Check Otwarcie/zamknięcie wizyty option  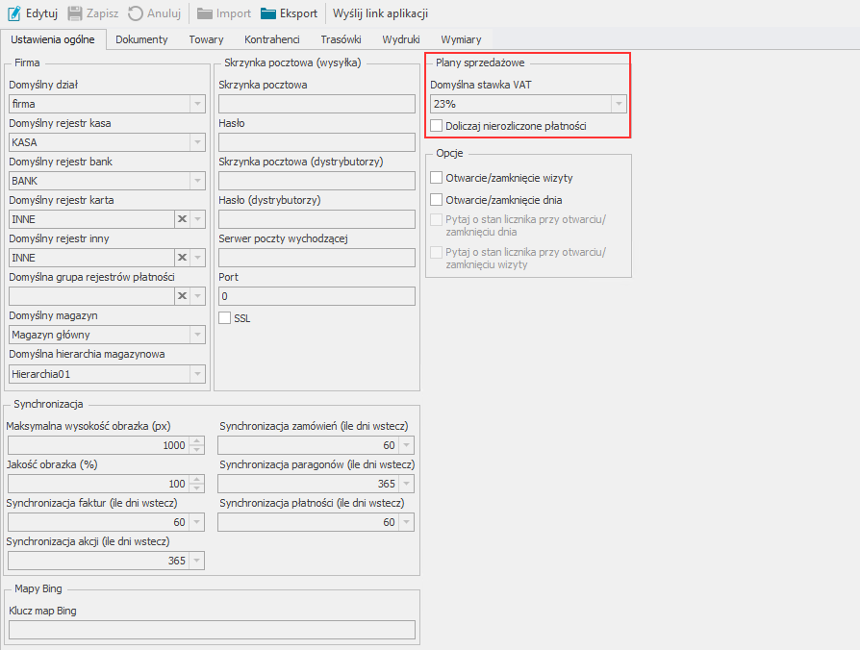click(437, 178)
